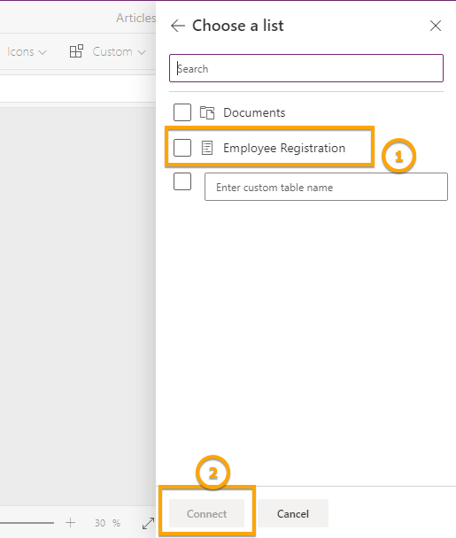456x538 pixels.
Task: Click the Connect button
Action: coord(206,513)
